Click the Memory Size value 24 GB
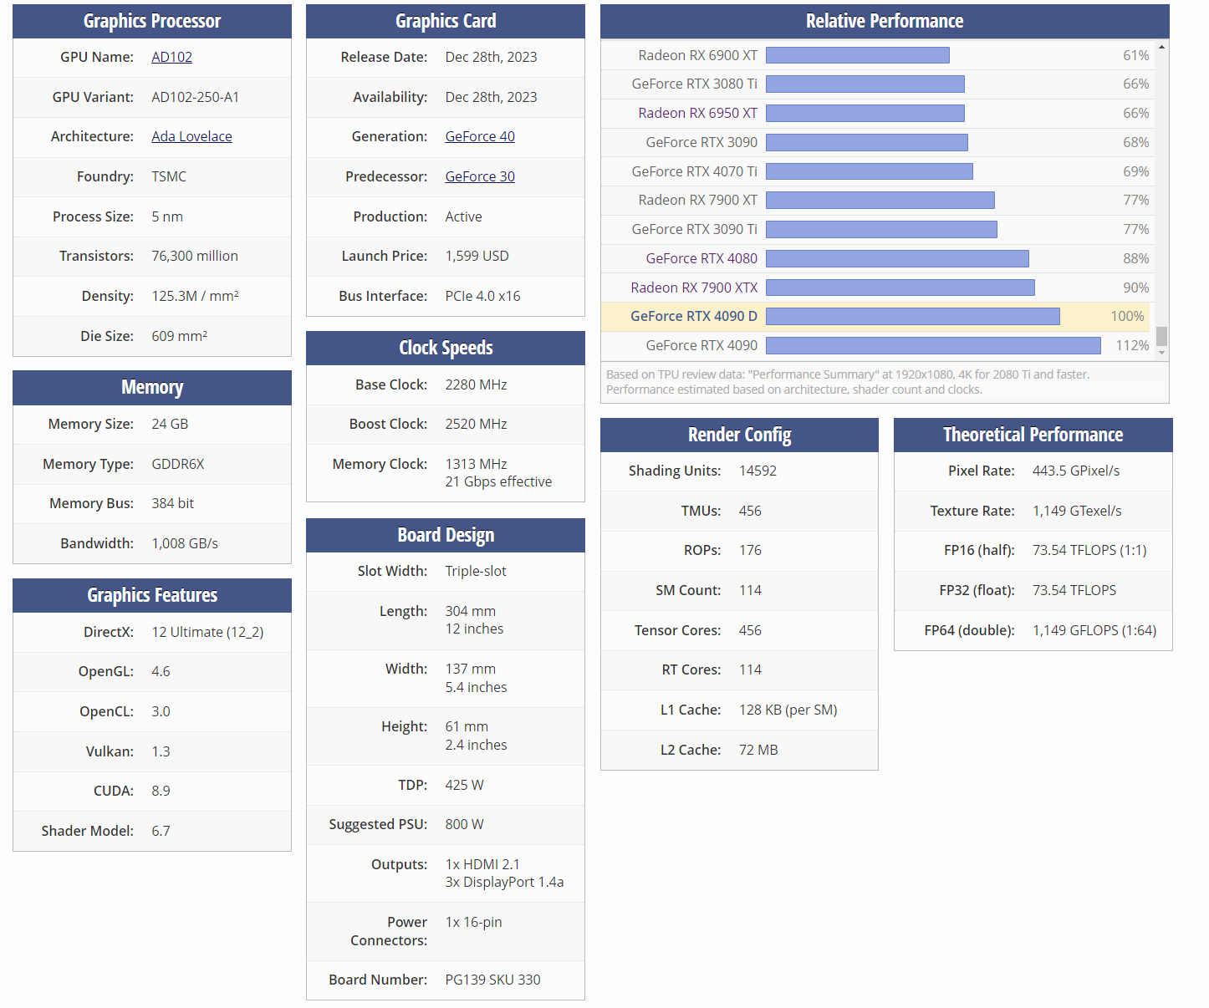1209x1008 pixels. (170, 424)
